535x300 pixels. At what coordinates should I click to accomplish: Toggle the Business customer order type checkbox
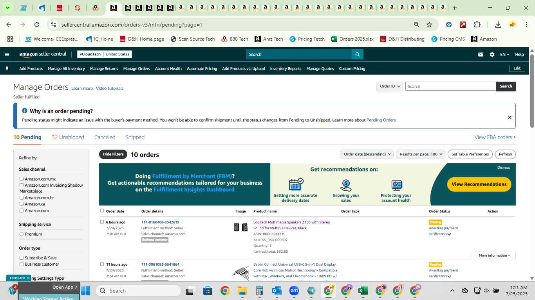(x=22, y=264)
